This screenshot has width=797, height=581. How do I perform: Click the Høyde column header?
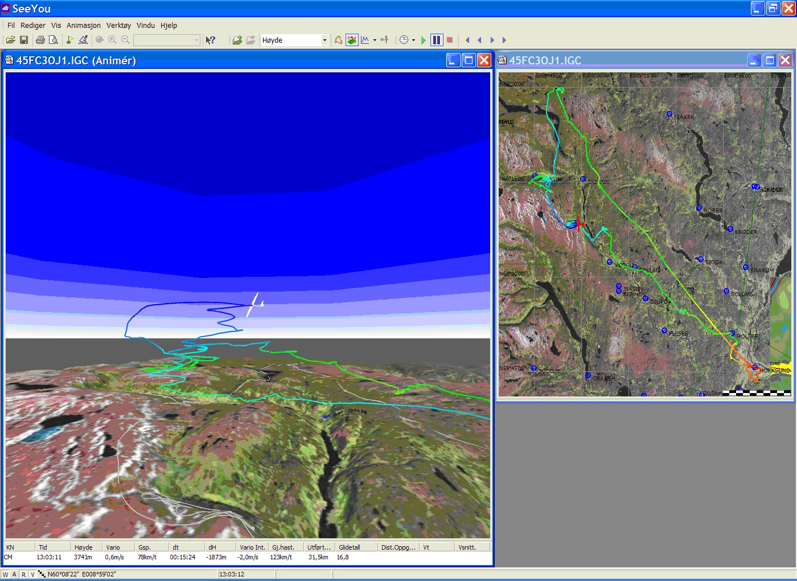click(83, 547)
